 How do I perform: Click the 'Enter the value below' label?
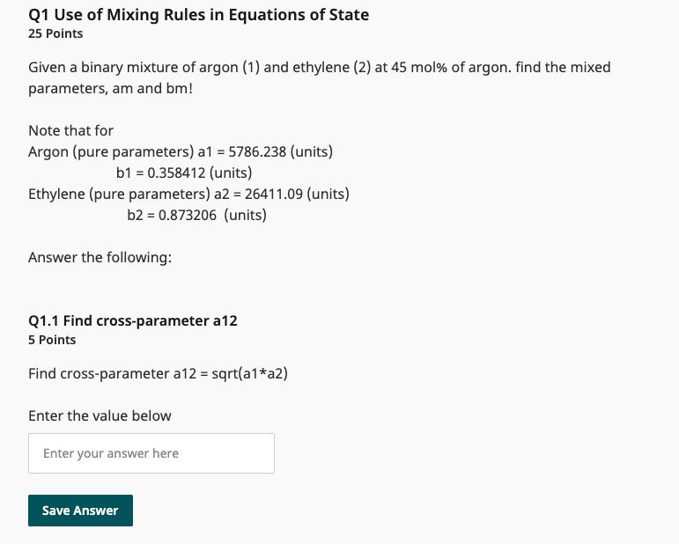point(100,415)
